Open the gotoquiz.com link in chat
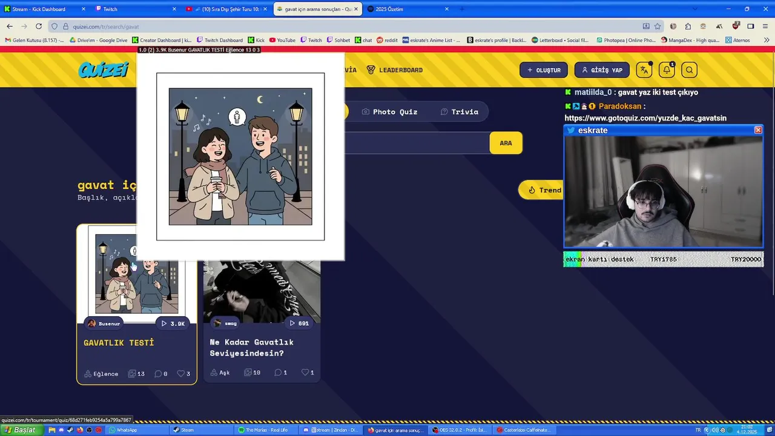The height and width of the screenshot is (436, 775). [x=645, y=118]
